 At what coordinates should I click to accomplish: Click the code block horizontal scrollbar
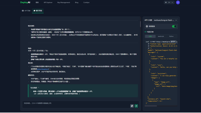pos(151,106)
